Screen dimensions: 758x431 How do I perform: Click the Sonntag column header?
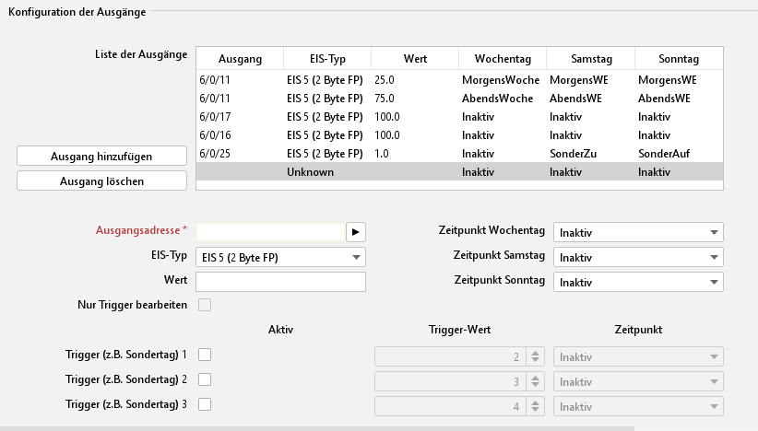(679, 59)
